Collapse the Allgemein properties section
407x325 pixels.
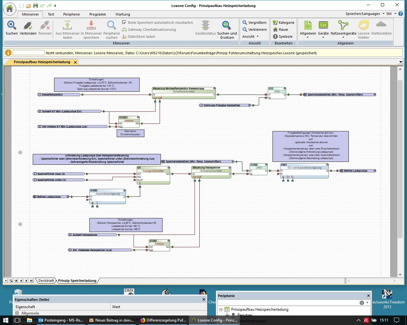click(x=17, y=313)
